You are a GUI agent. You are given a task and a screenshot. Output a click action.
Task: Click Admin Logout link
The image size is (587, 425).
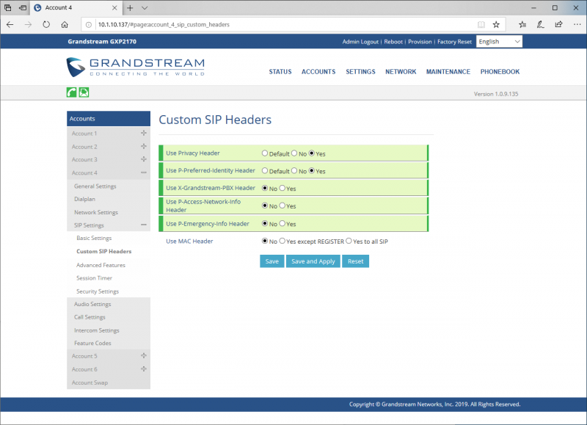360,42
